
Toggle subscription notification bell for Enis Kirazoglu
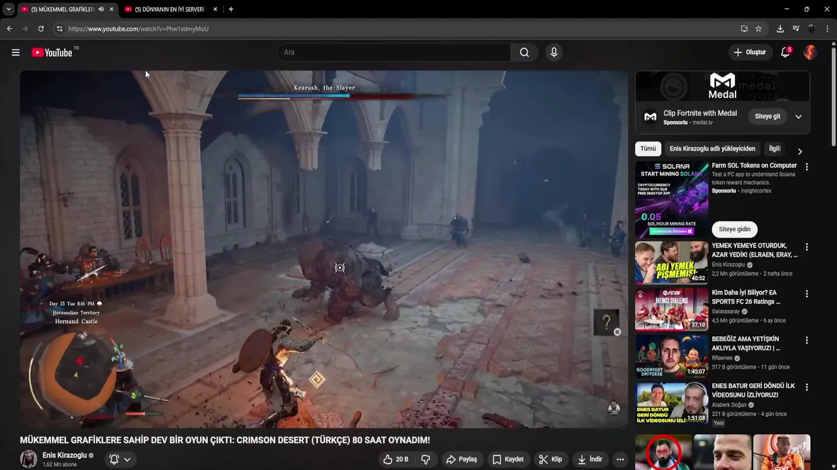[x=114, y=460]
